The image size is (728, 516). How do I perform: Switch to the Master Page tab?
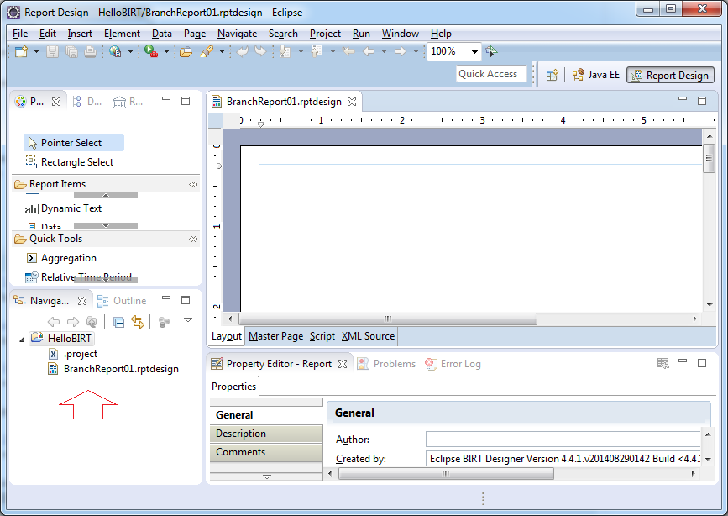275,336
